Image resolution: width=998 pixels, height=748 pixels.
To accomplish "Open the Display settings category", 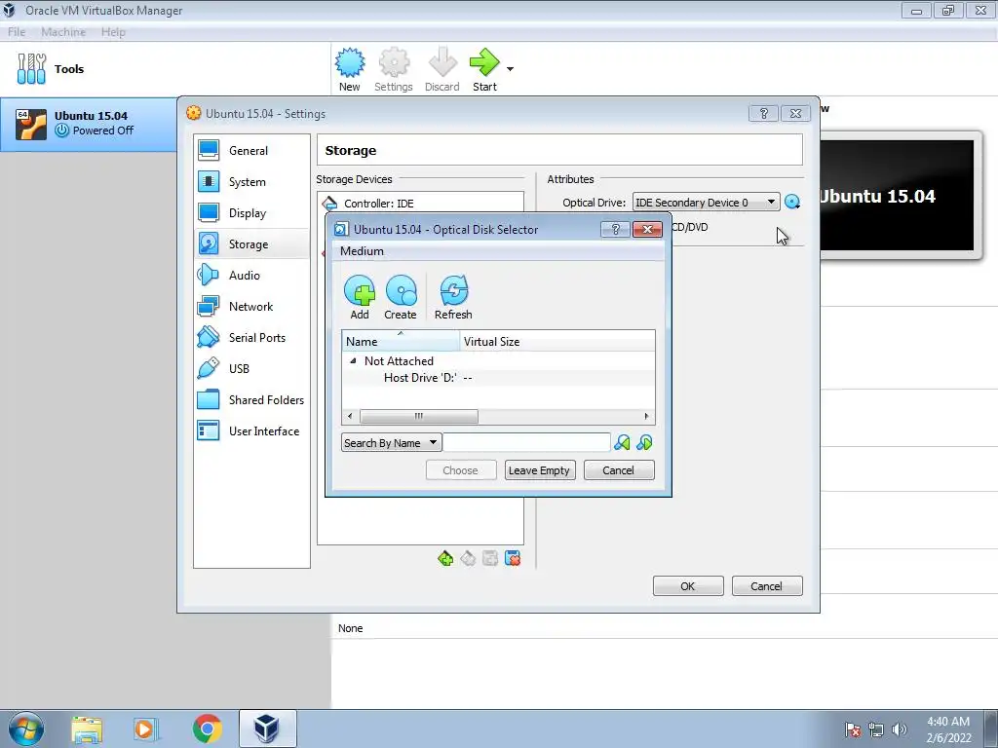I will pyautogui.click(x=252, y=213).
